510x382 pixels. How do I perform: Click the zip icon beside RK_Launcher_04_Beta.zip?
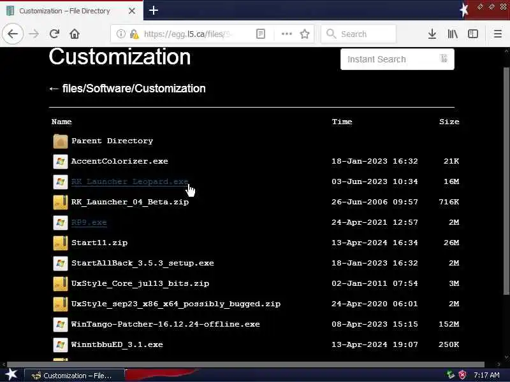click(x=61, y=202)
